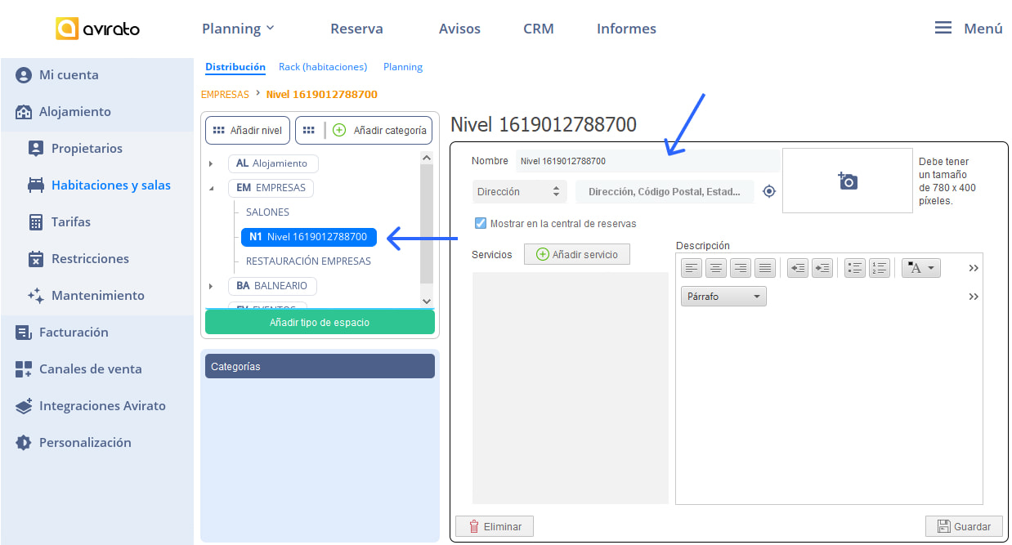
Task: Click the tree scrollbar down arrow
Action: point(426,302)
